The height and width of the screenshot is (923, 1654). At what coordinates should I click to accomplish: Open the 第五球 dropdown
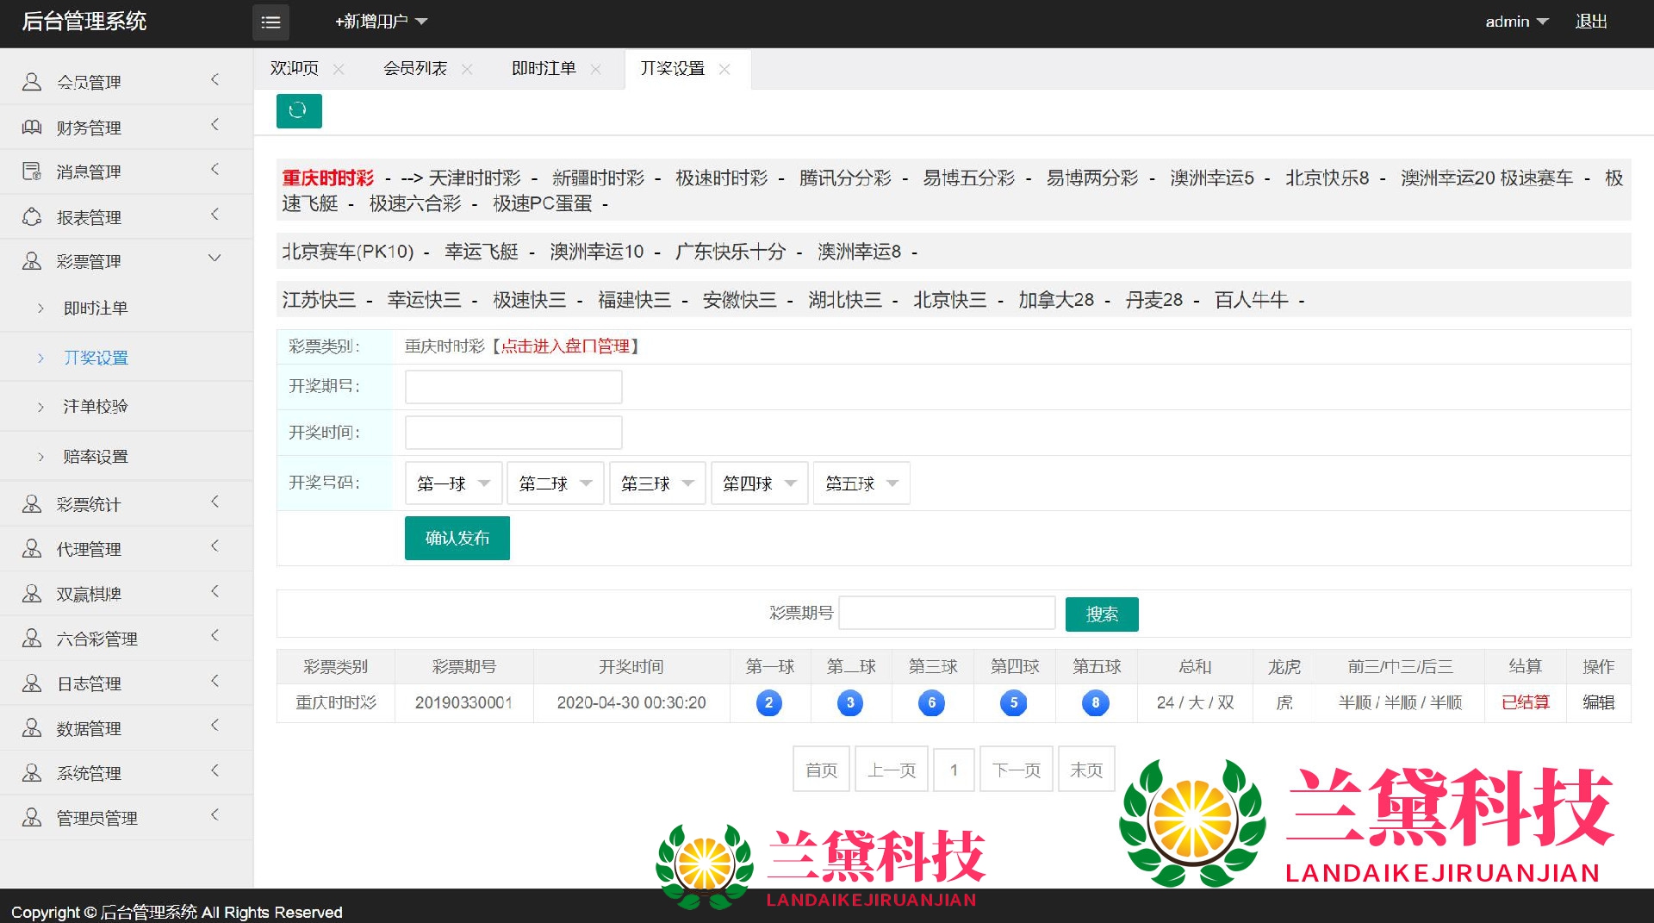pos(861,483)
